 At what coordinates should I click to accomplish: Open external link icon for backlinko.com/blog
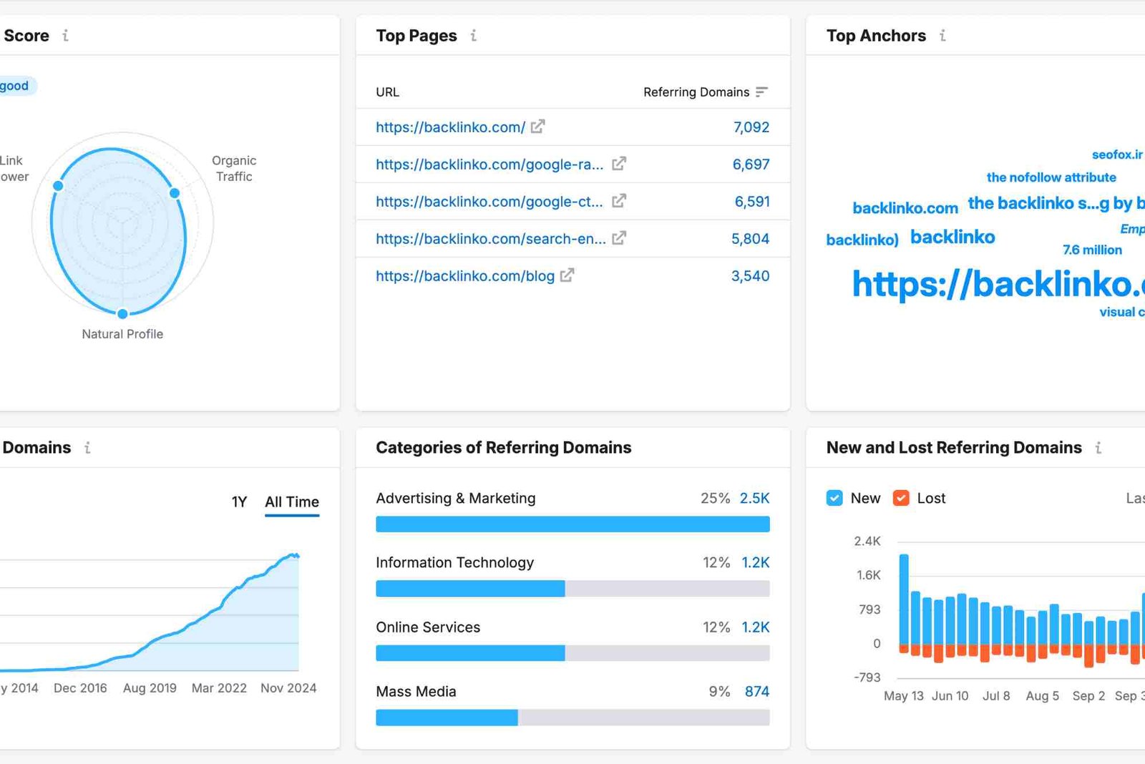[567, 275]
